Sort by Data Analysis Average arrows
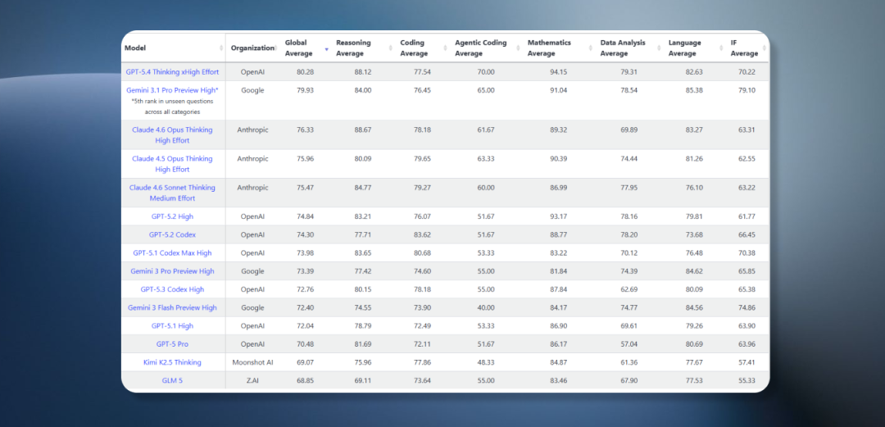 [659, 48]
